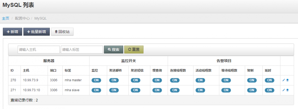Focus the 请输入主机 host input field
This screenshot has width=298, height=109.
(x=38, y=50)
